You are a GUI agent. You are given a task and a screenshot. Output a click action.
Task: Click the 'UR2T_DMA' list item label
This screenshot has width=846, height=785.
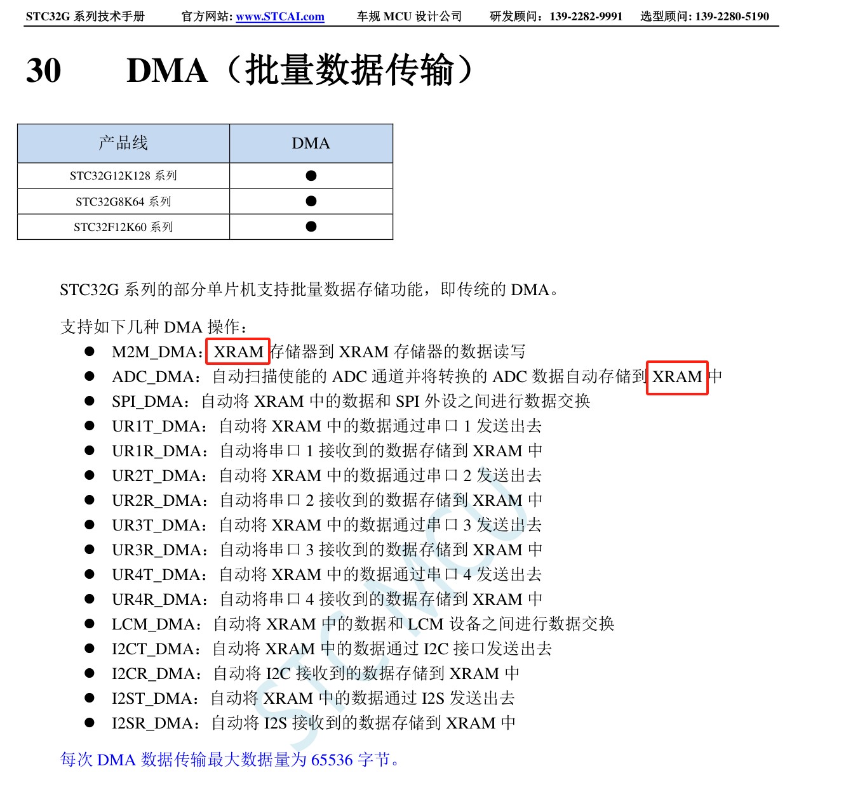point(156,475)
